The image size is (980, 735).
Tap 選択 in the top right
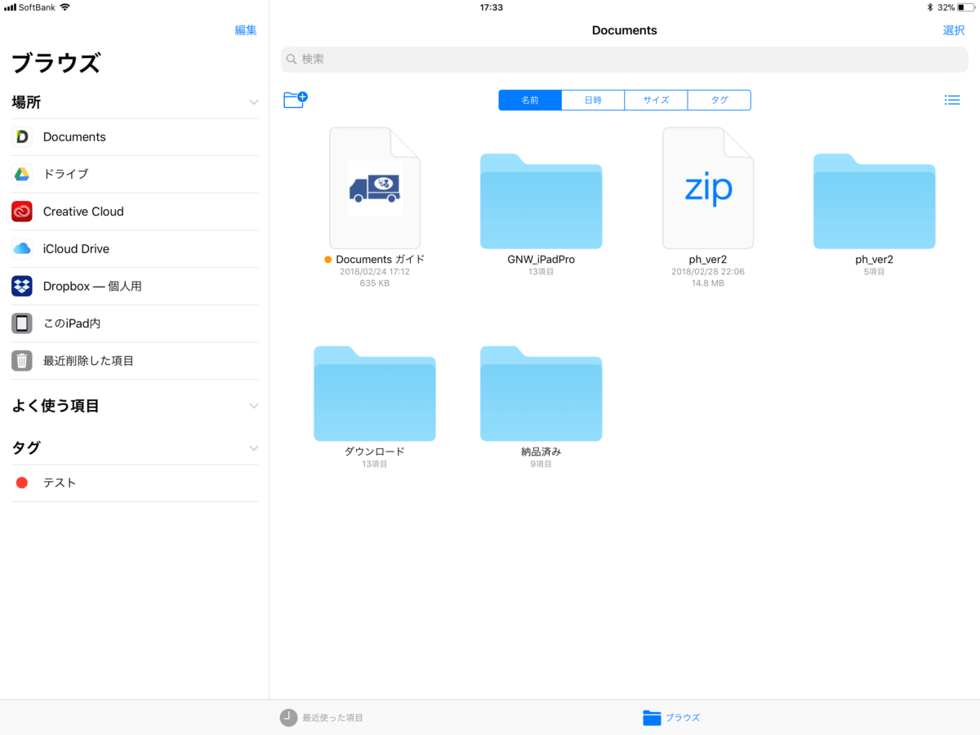(x=954, y=30)
